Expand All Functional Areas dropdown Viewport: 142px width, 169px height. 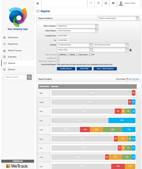point(111,45)
